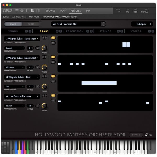Click slash button in first Lowest octave 0 row

(x=38, y=48)
